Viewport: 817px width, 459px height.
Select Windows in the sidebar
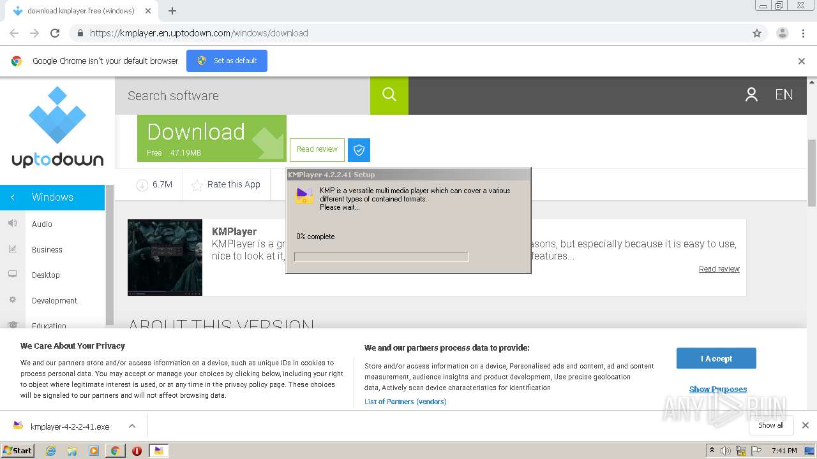coord(52,198)
